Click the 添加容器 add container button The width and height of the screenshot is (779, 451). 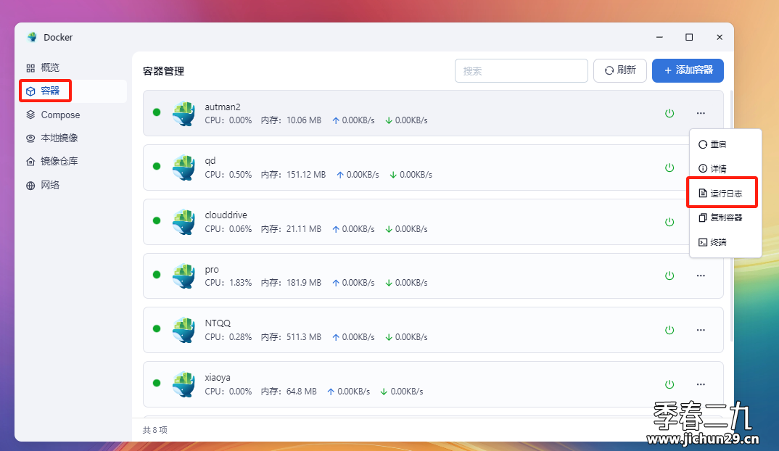688,70
